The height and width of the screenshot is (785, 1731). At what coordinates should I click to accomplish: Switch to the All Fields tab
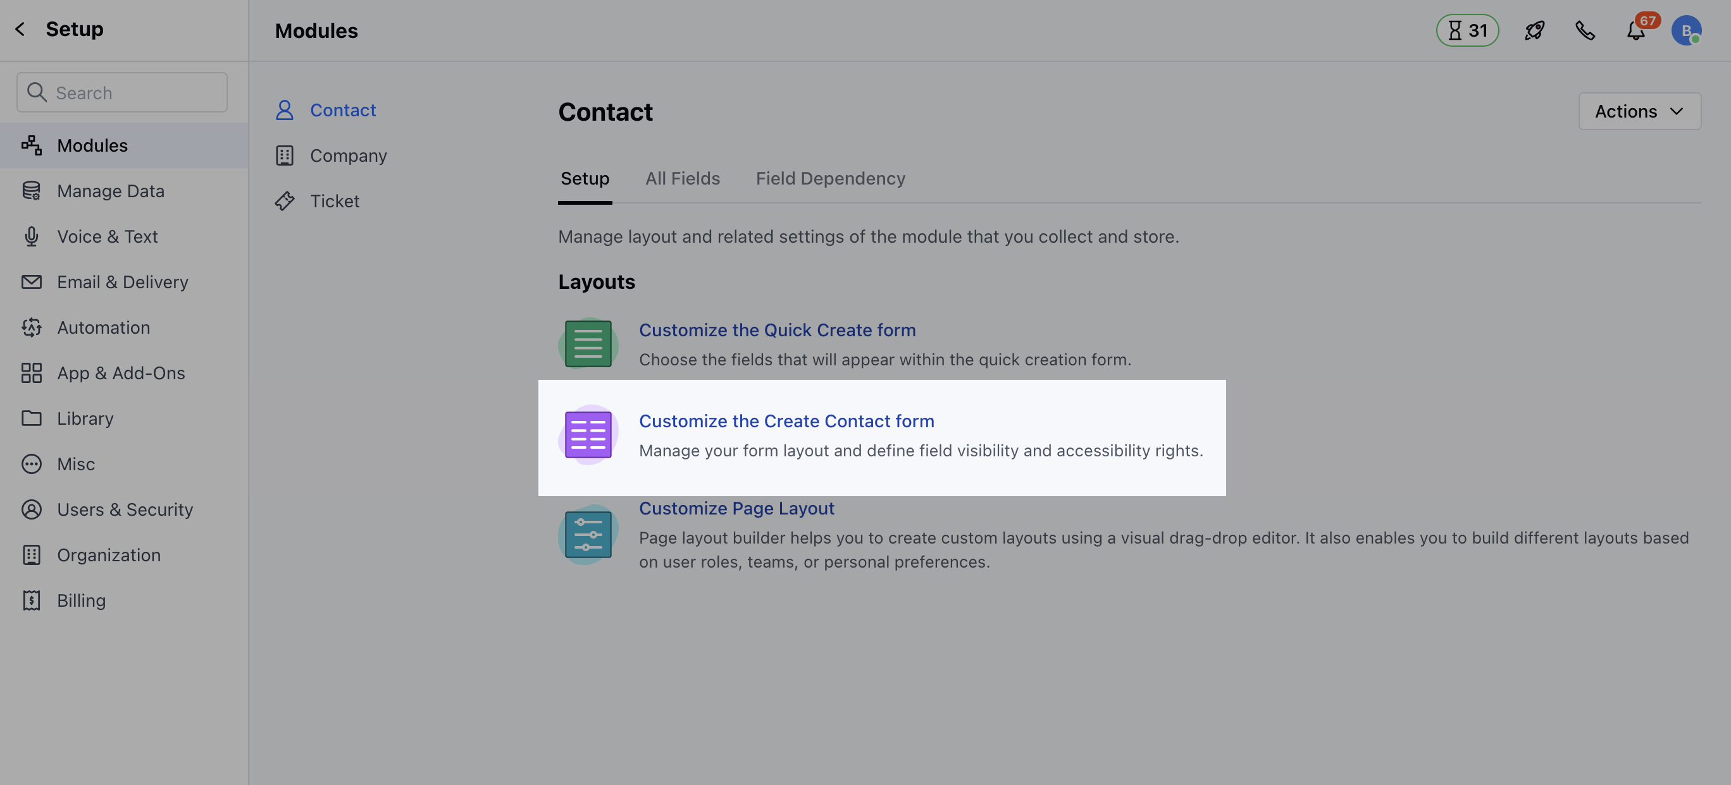(683, 178)
